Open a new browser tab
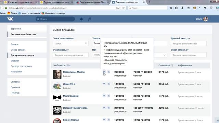Viewport: 219px width, 123px height. click(x=150, y=2)
